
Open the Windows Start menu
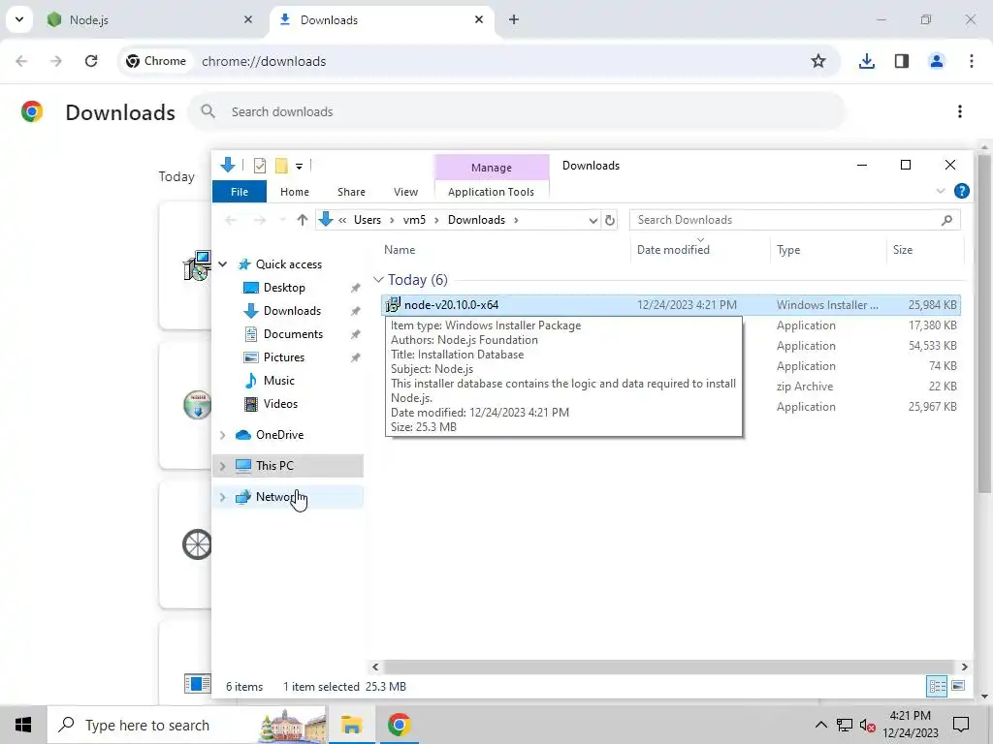point(23,725)
